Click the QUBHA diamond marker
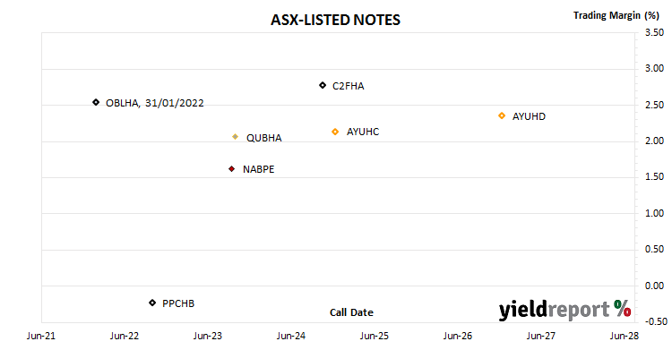Screen dimensions: 672x350 (x=236, y=137)
